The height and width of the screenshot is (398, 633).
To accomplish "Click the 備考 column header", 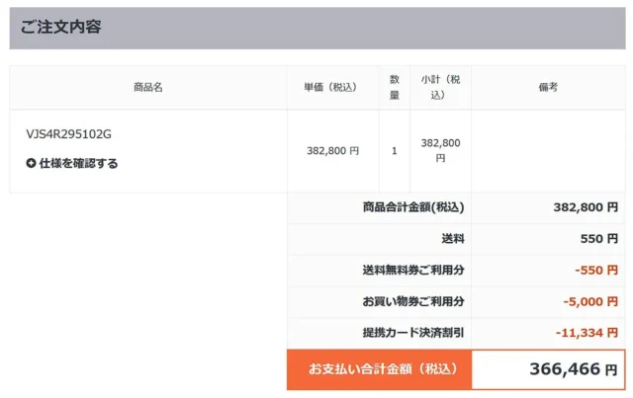I will click(x=548, y=88).
